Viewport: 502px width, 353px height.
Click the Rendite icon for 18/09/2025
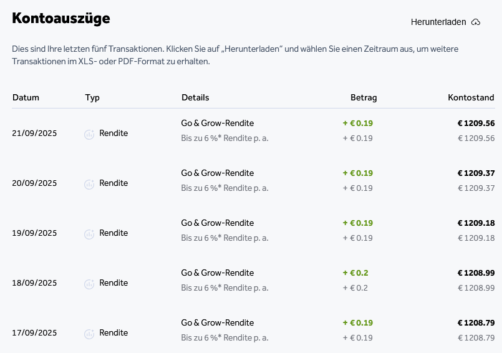[89, 284]
